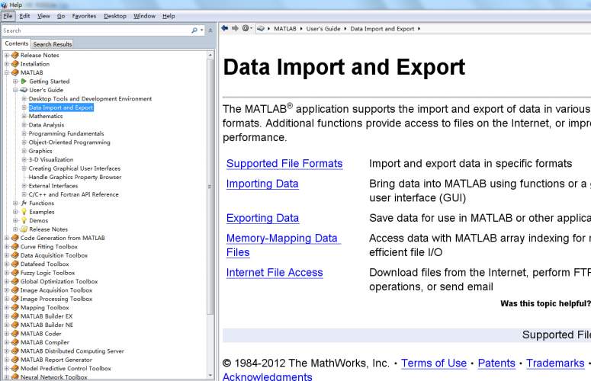The width and height of the screenshot is (591, 381).
Task: Expand the External Interfaces node
Action: (24, 186)
